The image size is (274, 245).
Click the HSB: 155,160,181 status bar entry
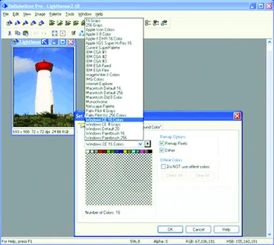tap(242, 241)
